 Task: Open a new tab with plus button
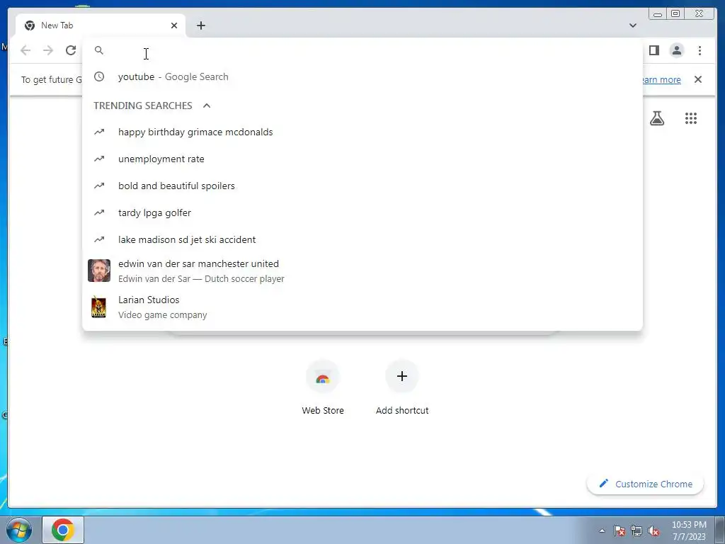[200, 25]
